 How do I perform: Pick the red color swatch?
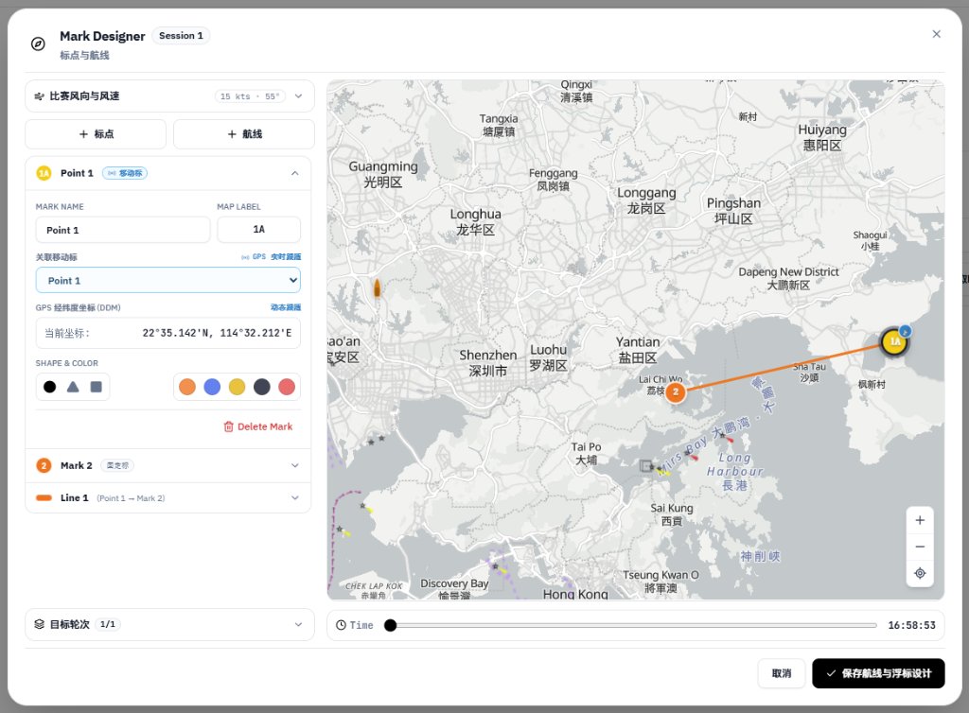pyautogui.click(x=287, y=387)
